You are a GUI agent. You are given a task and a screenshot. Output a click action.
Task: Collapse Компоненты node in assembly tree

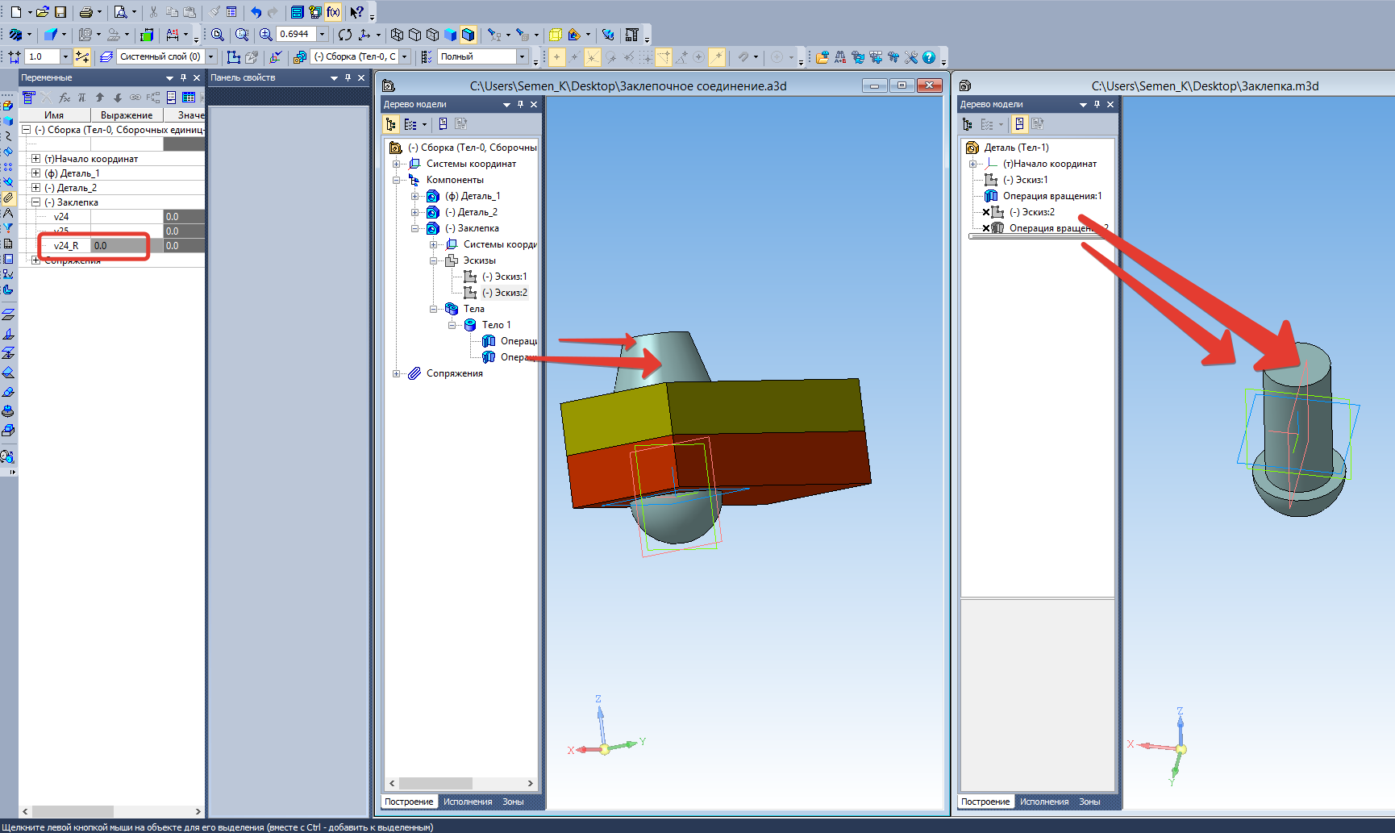[397, 180]
